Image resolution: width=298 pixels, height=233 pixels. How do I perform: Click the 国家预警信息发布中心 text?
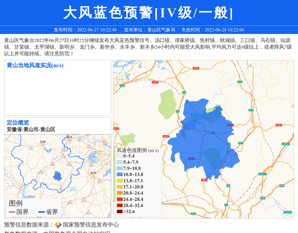pyautogui.click(x=91, y=225)
